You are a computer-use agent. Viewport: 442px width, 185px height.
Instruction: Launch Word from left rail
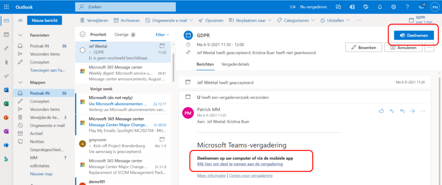point(6,90)
